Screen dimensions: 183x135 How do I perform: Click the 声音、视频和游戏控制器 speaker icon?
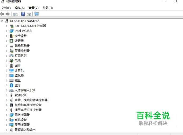(x=11, y=100)
